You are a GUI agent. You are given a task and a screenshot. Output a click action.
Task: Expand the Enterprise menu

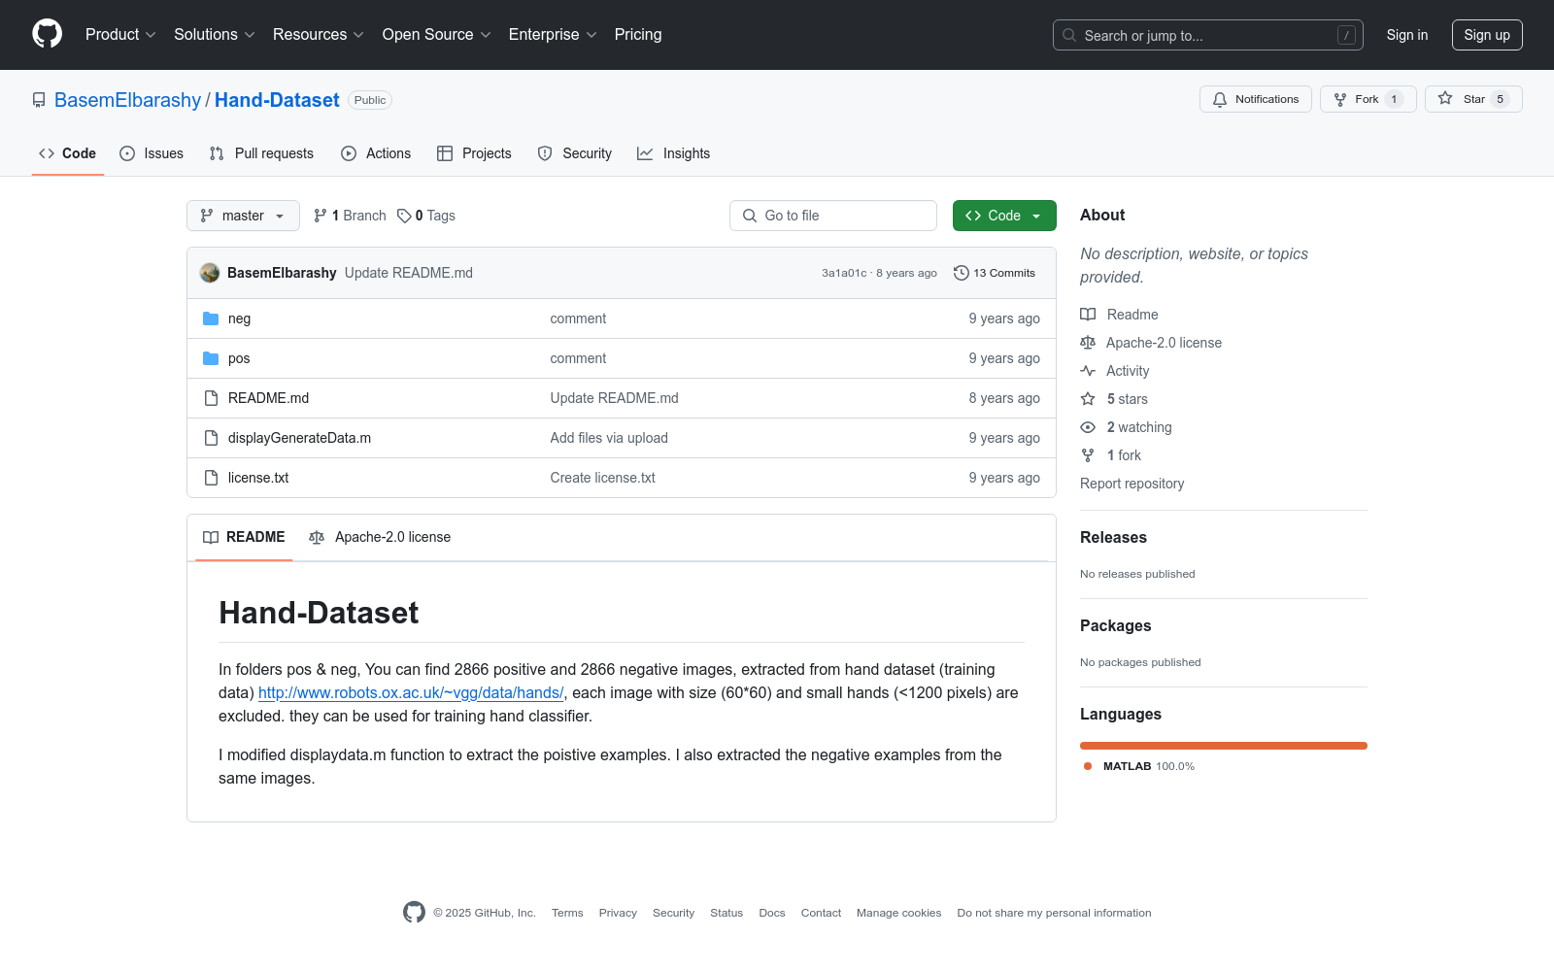tap(553, 34)
